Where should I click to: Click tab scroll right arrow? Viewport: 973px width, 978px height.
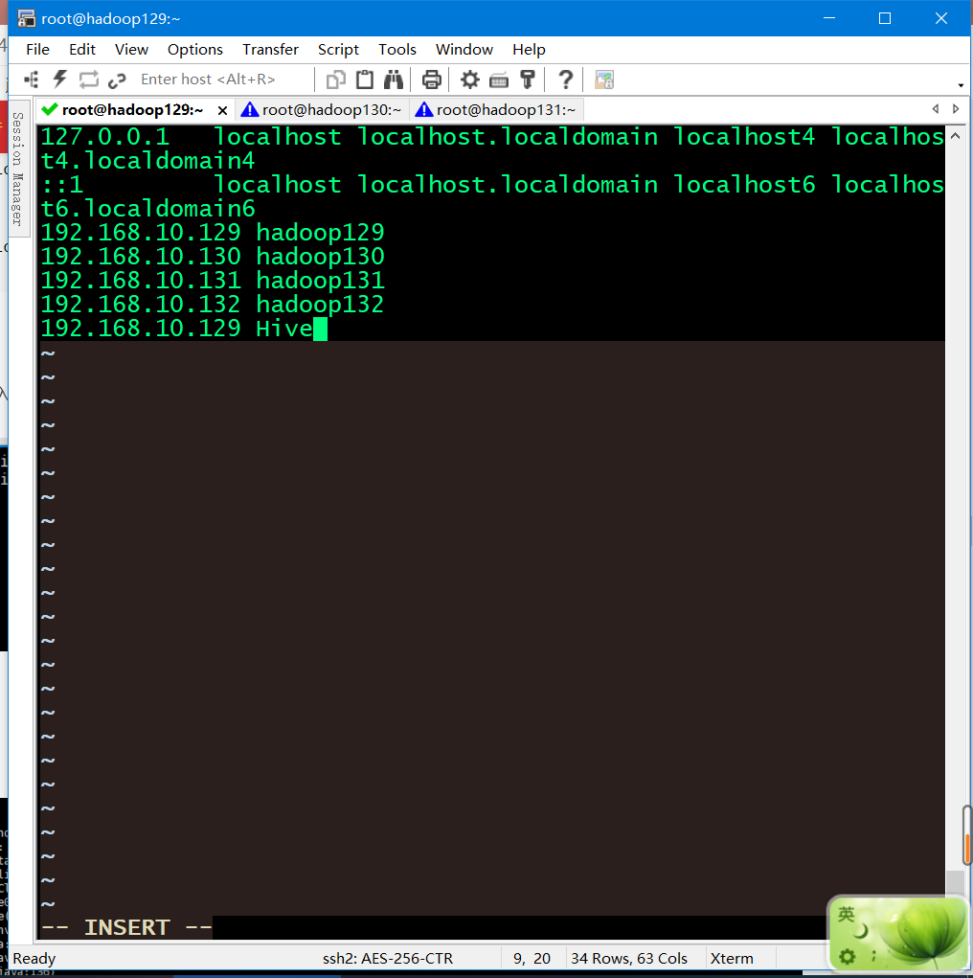(x=956, y=109)
